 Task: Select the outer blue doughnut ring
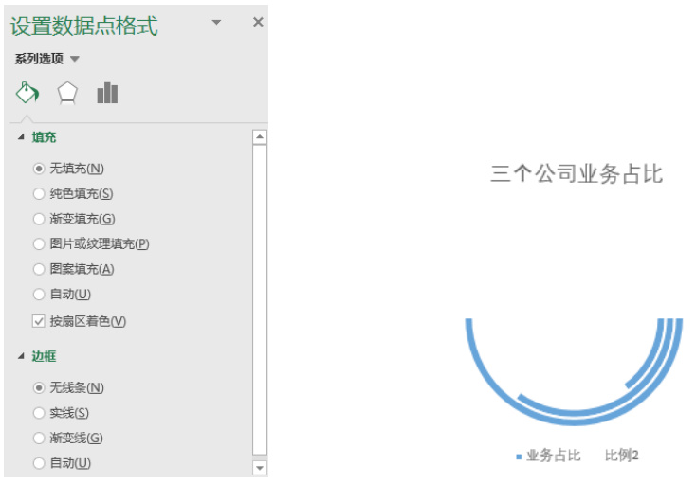pyautogui.click(x=574, y=421)
